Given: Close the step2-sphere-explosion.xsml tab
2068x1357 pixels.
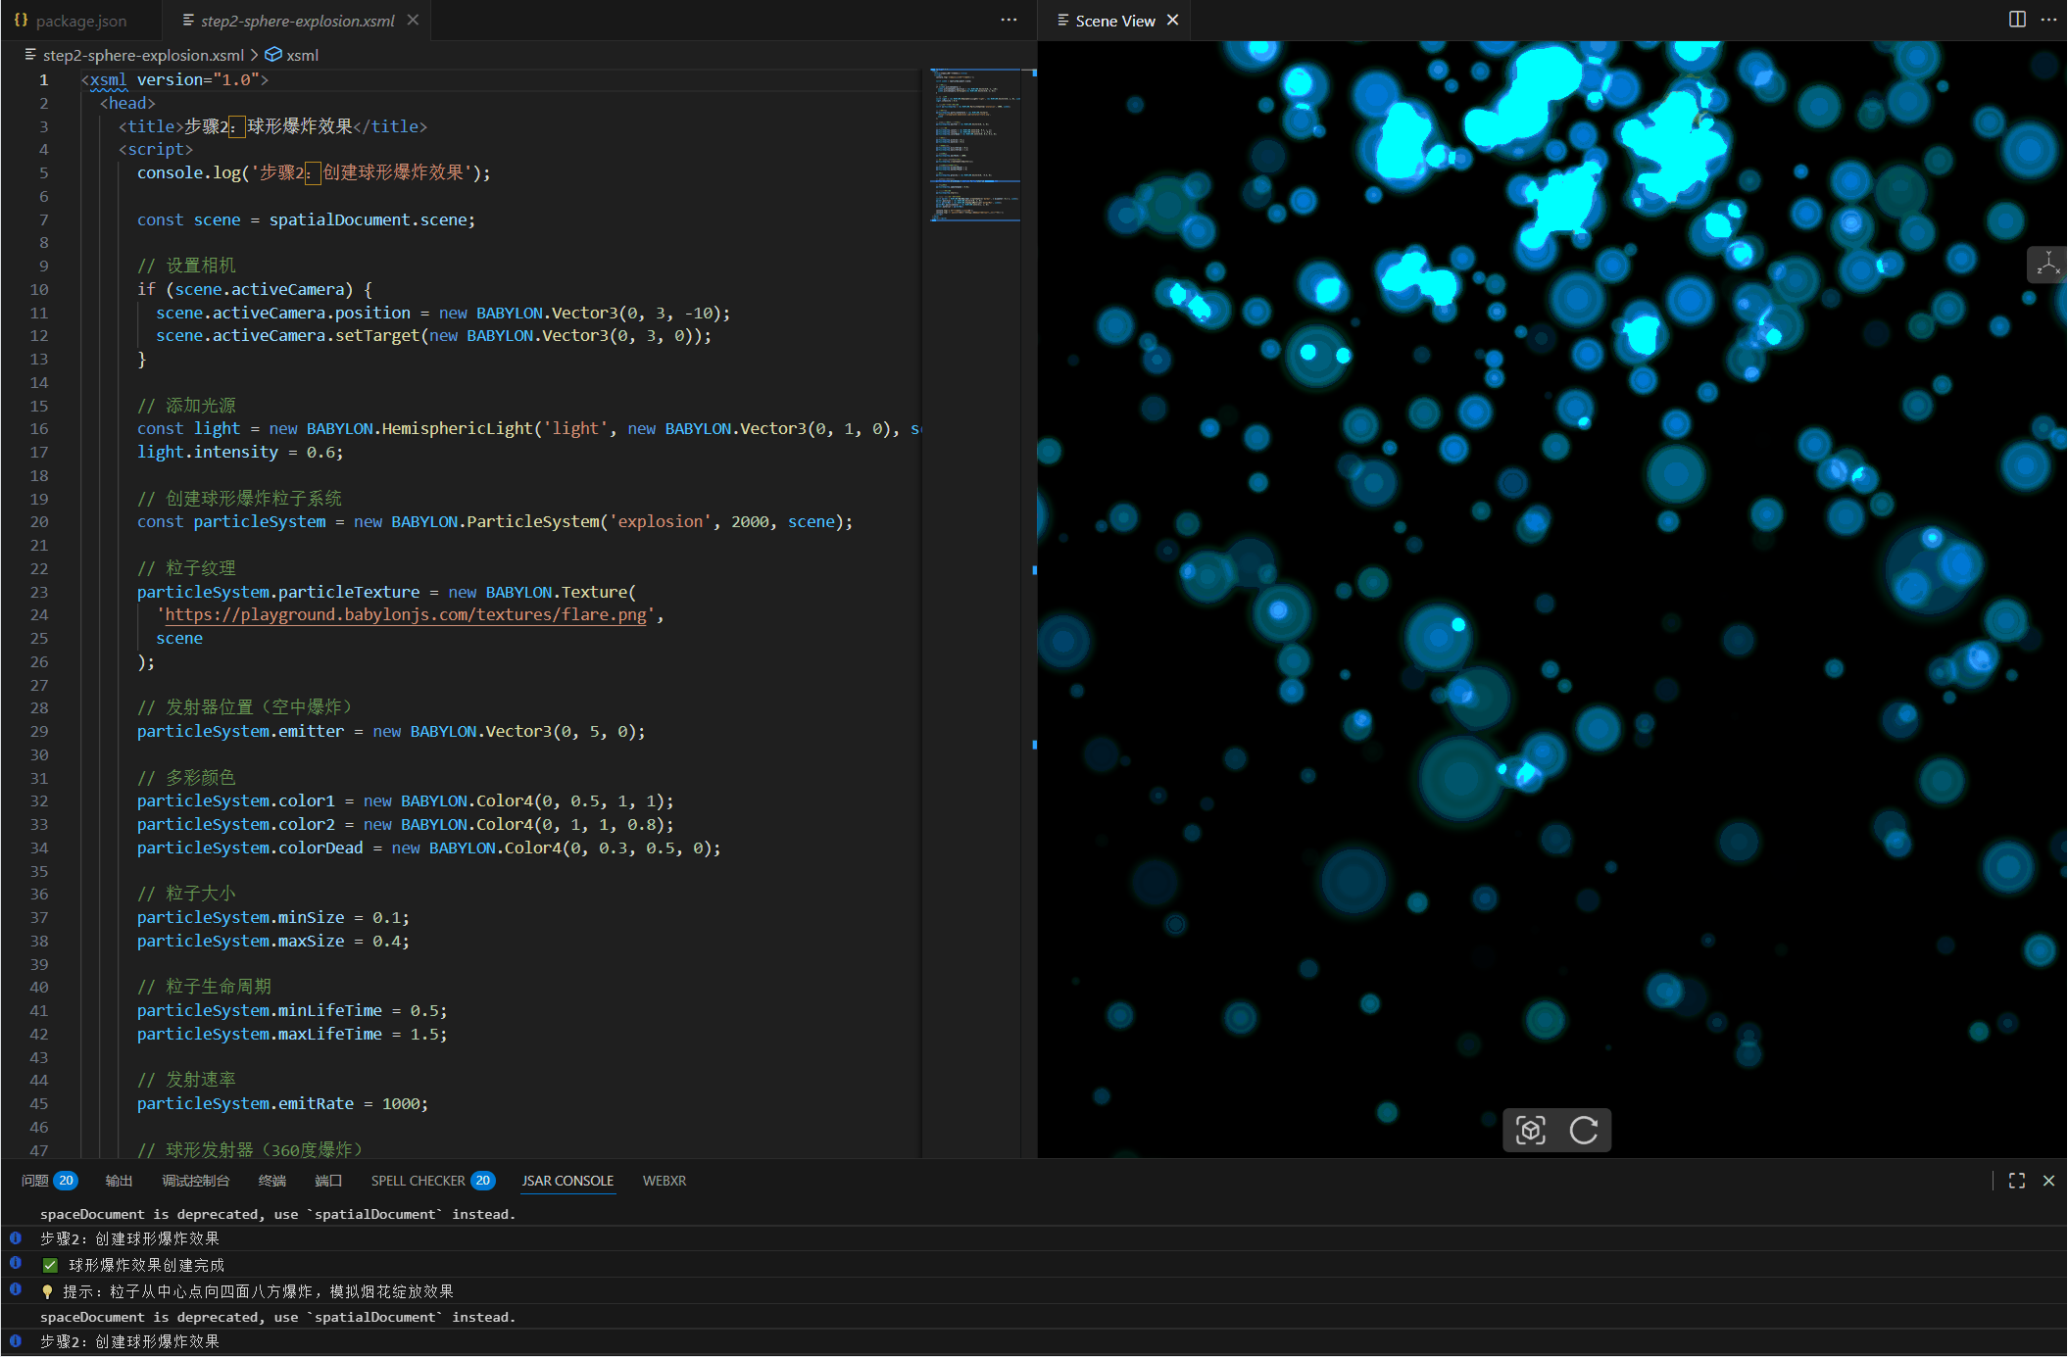Looking at the screenshot, I should (x=414, y=20).
